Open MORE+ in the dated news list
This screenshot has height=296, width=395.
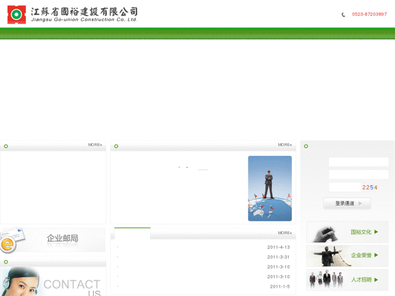(x=285, y=233)
